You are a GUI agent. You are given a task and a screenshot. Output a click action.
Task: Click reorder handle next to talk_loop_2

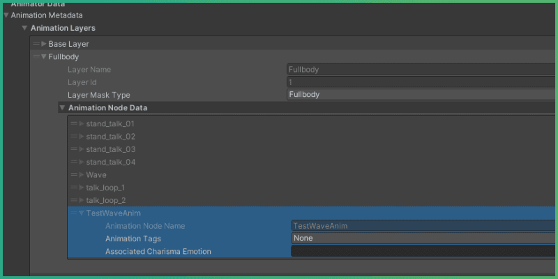(x=74, y=200)
